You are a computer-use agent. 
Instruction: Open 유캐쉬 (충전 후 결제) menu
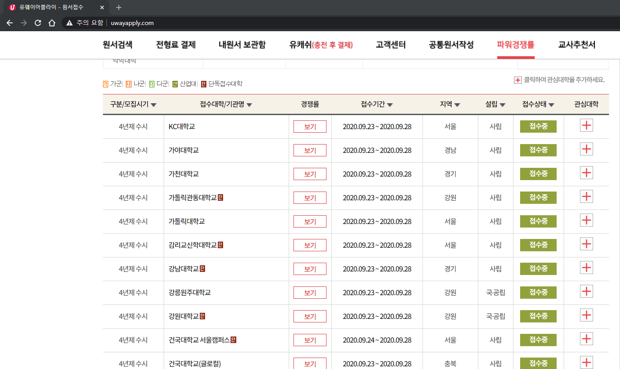click(x=321, y=45)
